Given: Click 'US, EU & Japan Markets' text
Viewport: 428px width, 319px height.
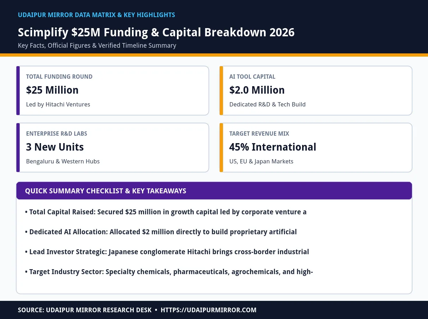Looking at the screenshot, I should pyautogui.click(x=261, y=161).
